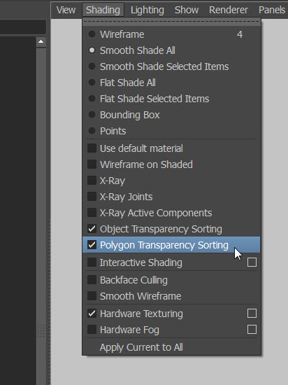
Task: Open the Renderer menu
Action: (x=229, y=10)
